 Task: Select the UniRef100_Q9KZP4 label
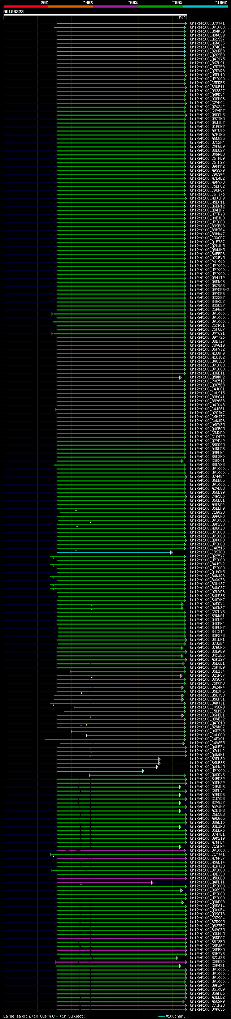click(x=207, y=986)
